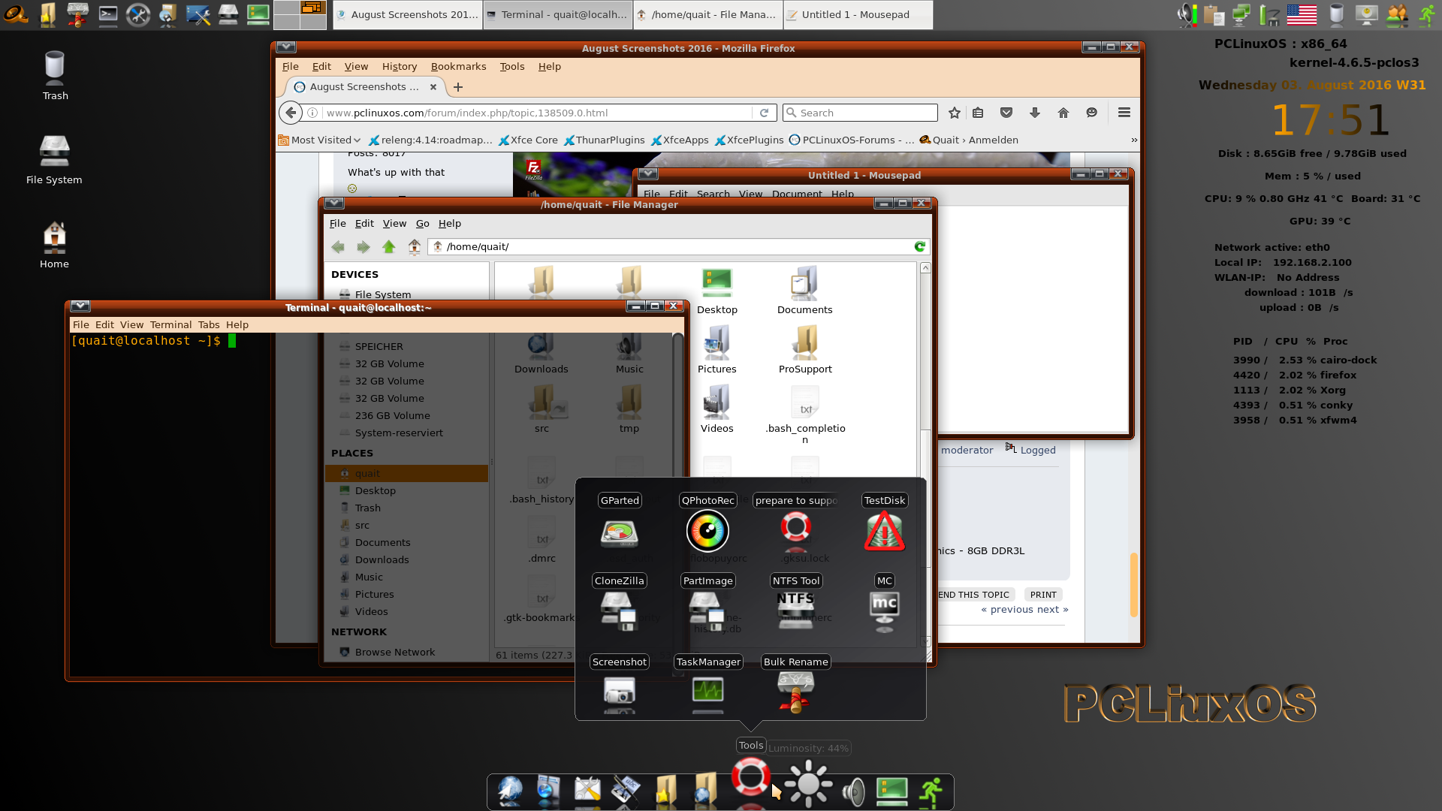Viewport: 1442px width, 811px height.
Task: Launch Bulk Rename tool
Action: pyautogui.click(x=795, y=691)
